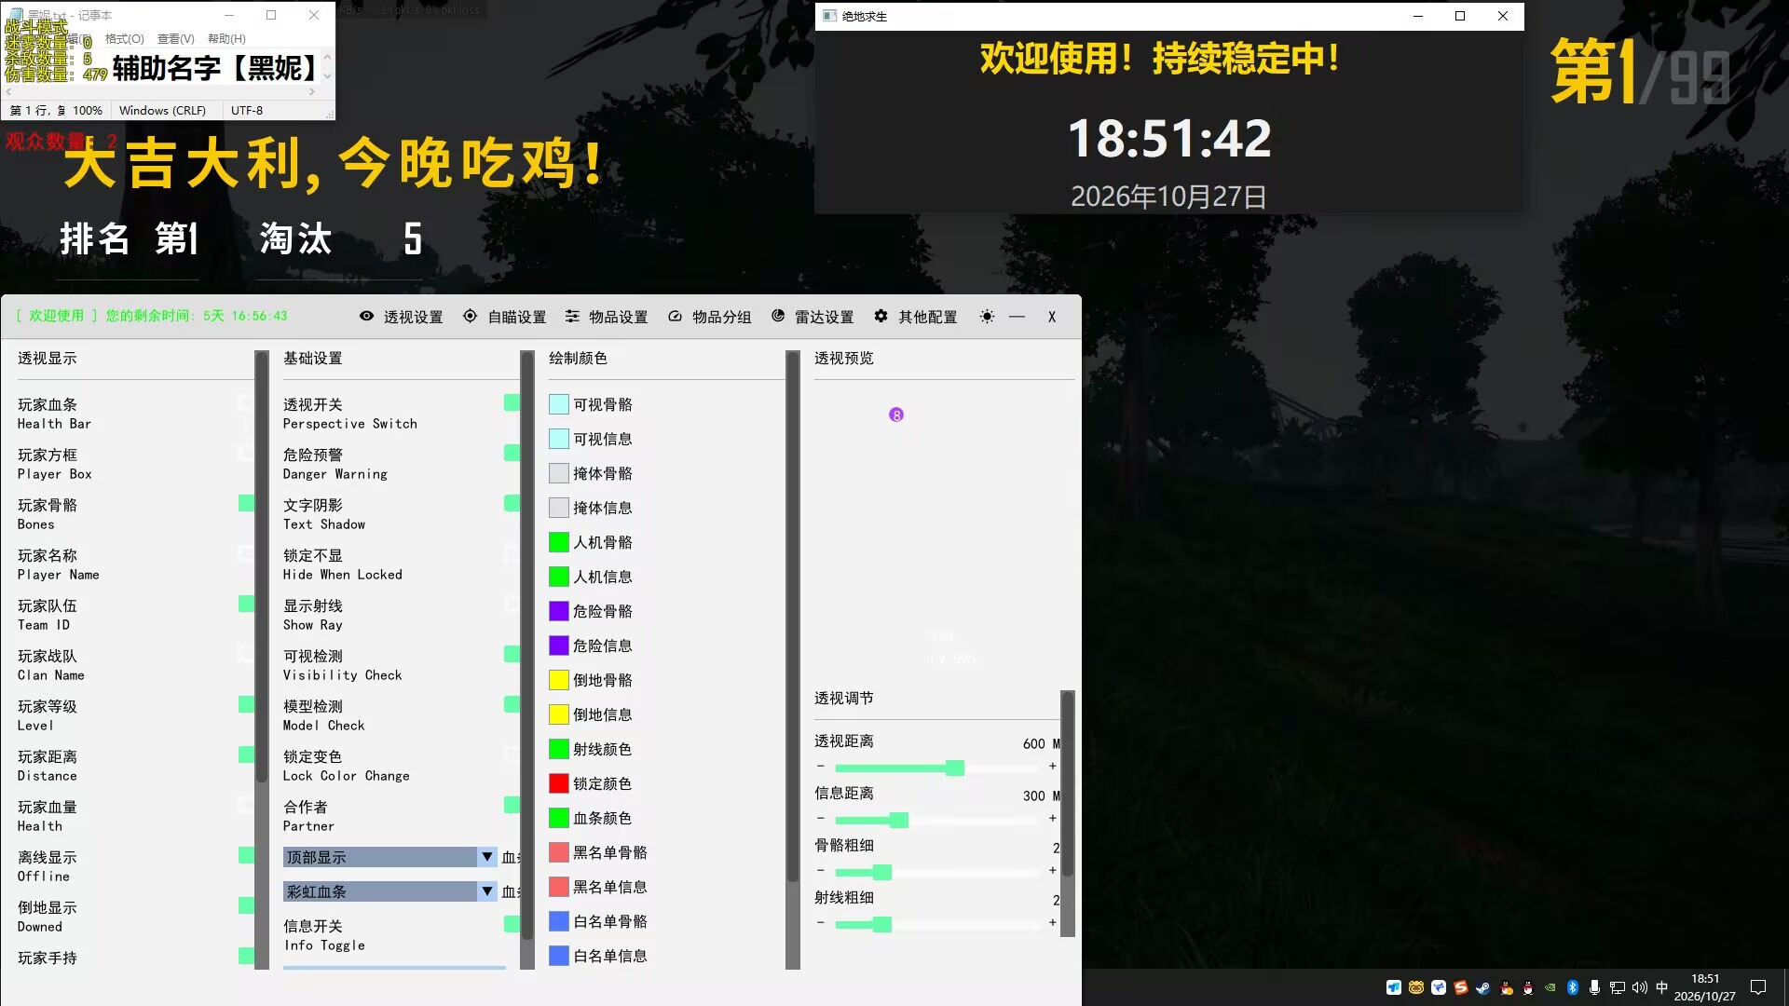Click the eye icon beside 透视设置
The width and height of the screenshot is (1789, 1006).
pyautogui.click(x=366, y=316)
